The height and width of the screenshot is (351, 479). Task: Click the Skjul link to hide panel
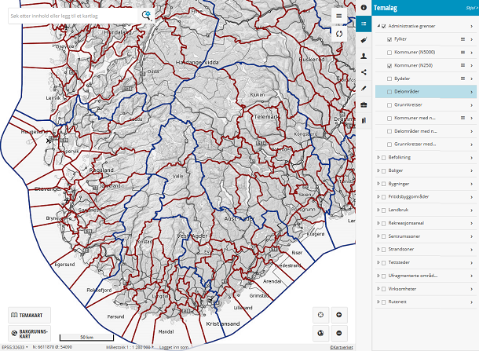[471, 7]
